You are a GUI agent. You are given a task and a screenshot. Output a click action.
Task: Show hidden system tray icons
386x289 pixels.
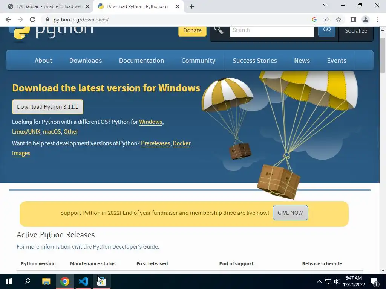point(319,281)
